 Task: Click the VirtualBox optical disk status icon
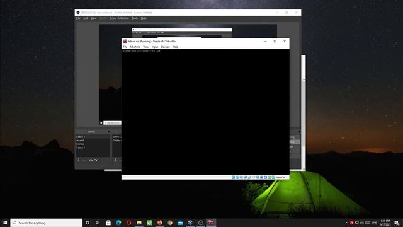[237, 177]
